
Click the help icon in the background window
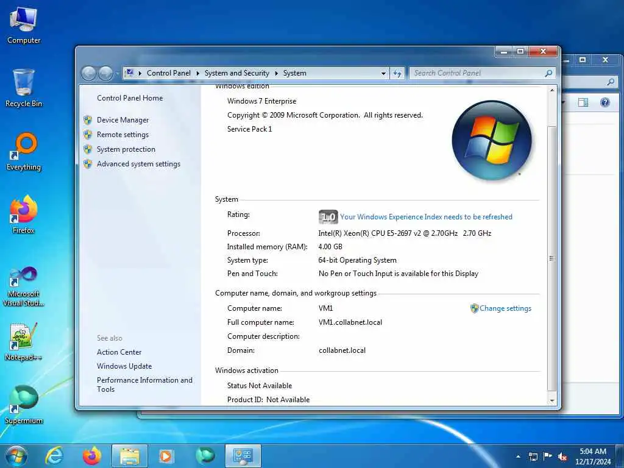pos(605,102)
